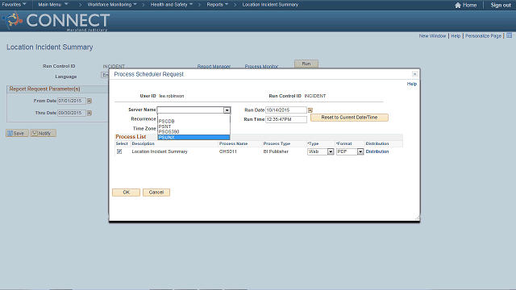Image resolution: width=516 pixels, height=290 pixels.
Task: Choose PSNT in the server list
Action: [193, 126]
